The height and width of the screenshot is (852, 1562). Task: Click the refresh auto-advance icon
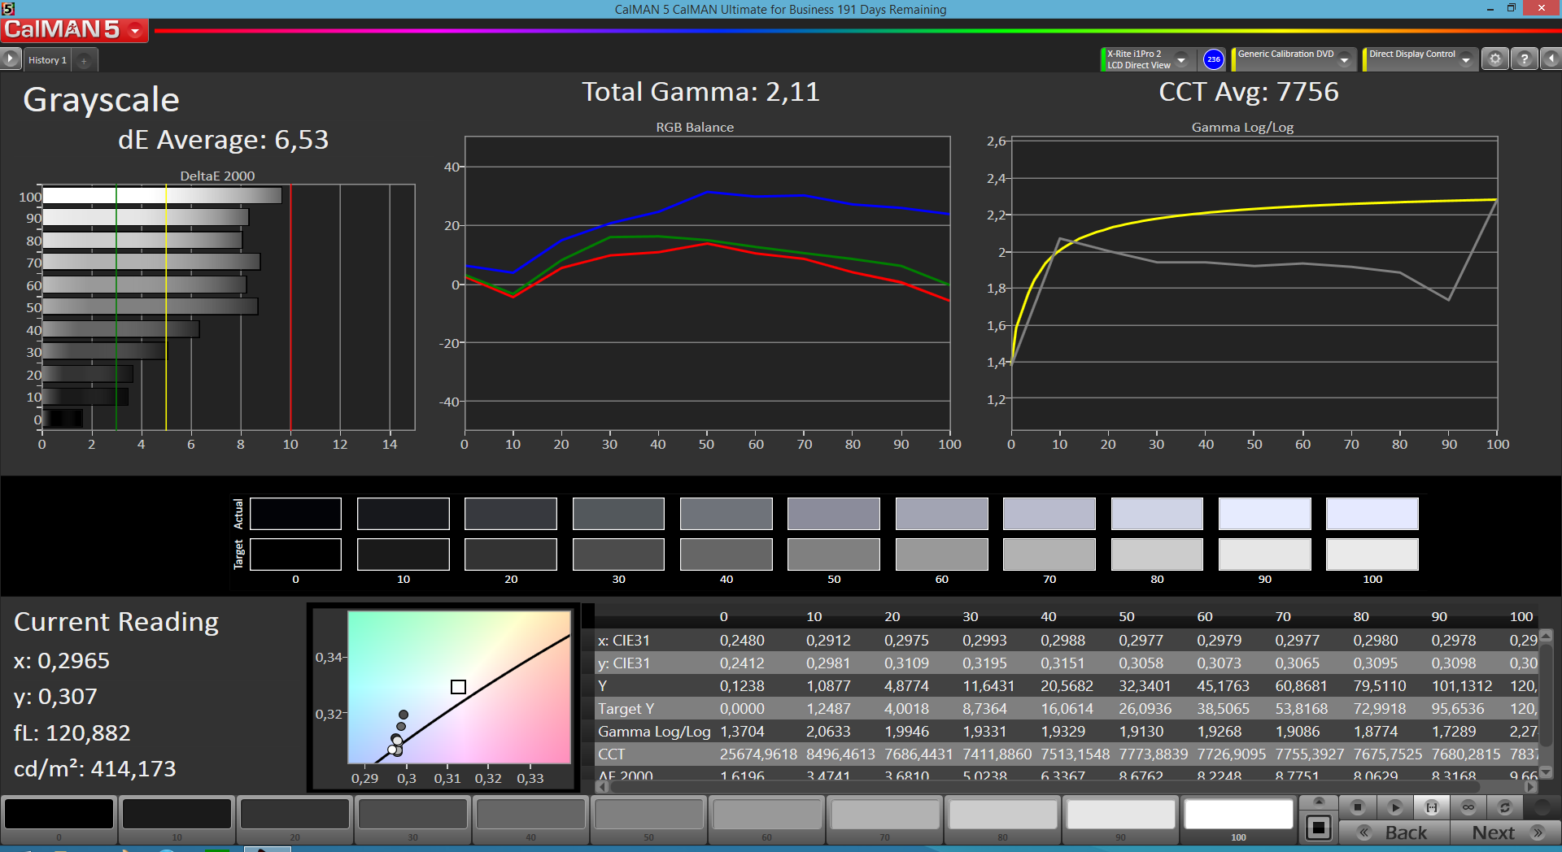1505,807
